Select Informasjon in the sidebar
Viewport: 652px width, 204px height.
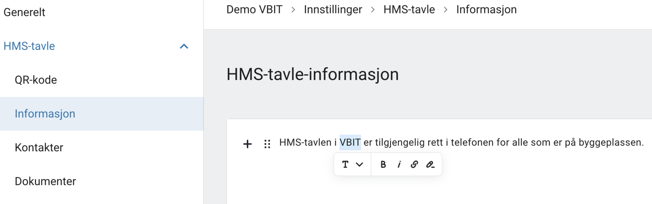(45, 113)
